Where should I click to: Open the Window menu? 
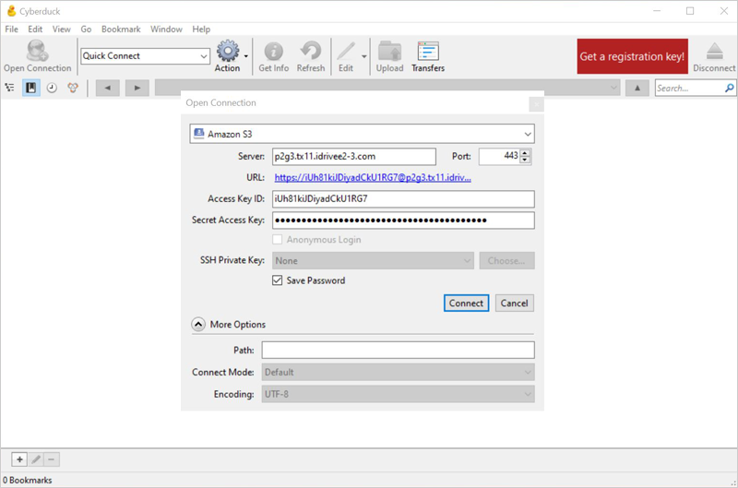166,30
